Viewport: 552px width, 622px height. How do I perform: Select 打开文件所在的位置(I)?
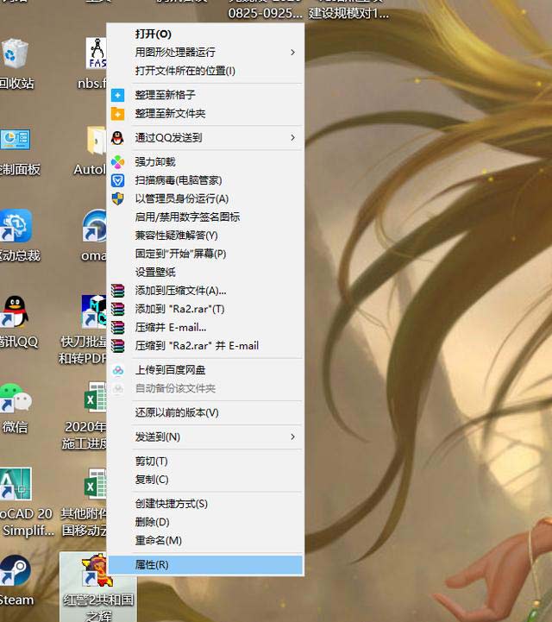(205, 71)
